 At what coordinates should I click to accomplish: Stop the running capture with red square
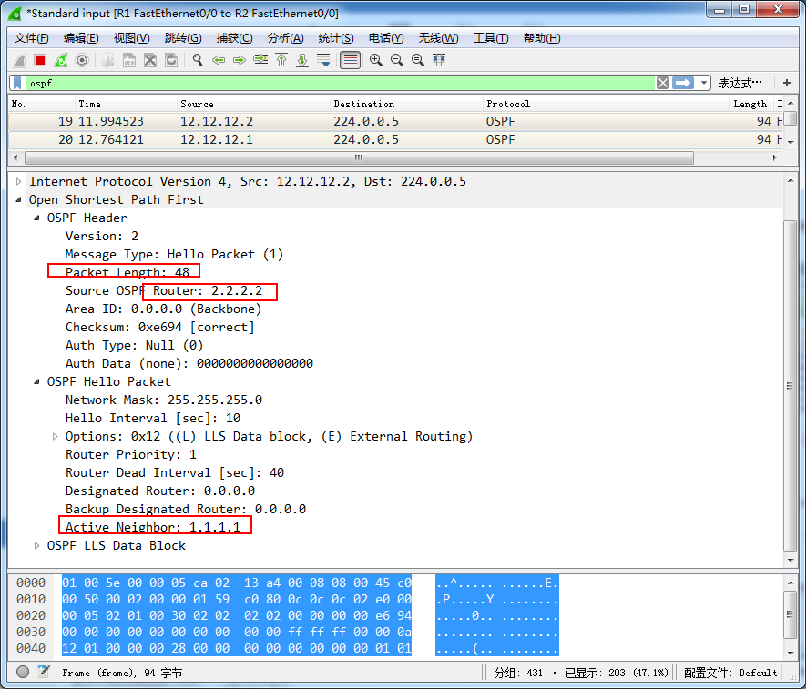click(x=40, y=61)
